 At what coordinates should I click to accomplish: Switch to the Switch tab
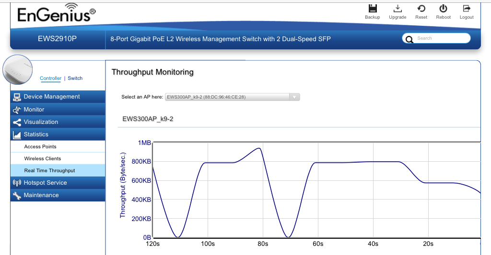click(x=75, y=78)
